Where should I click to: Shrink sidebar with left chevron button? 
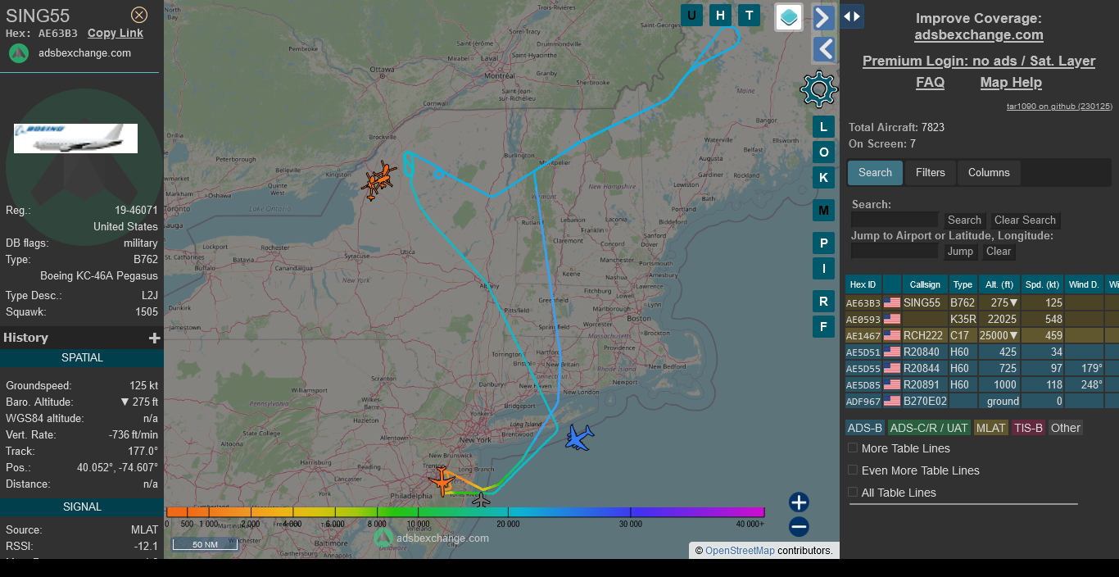(x=824, y=49)
